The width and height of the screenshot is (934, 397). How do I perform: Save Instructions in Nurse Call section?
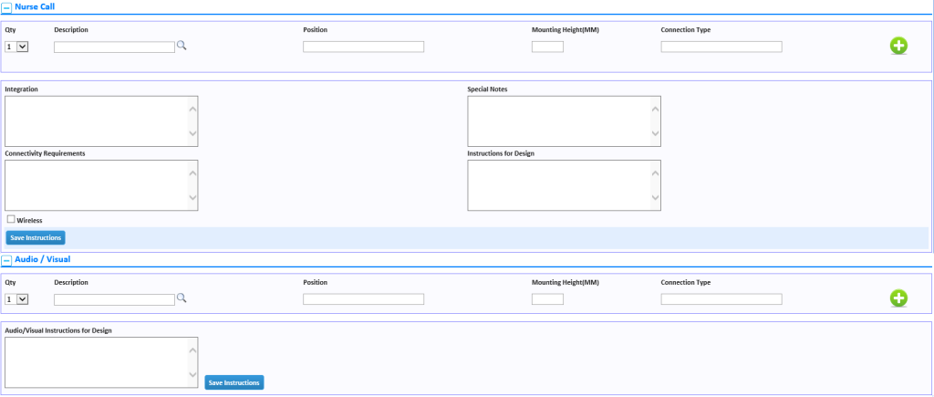[36, 238]
